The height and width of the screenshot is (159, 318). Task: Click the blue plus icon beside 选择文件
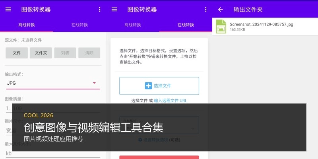click(148, 85)
